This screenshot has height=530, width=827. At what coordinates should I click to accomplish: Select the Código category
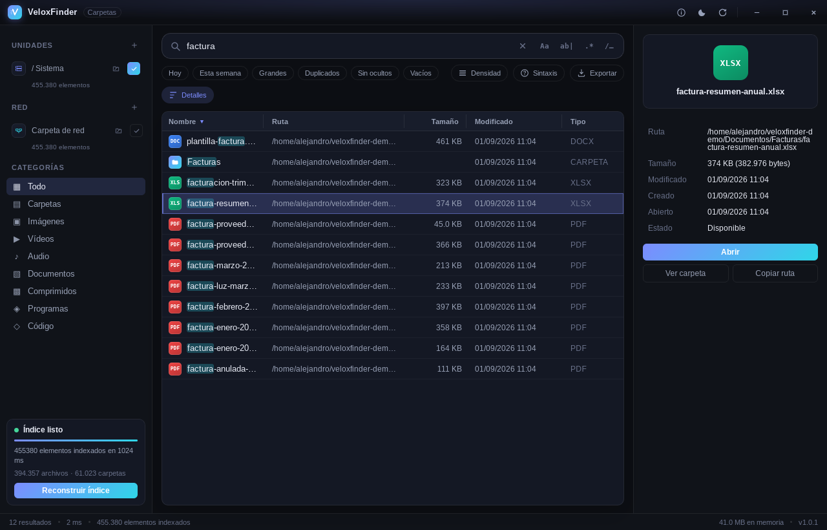[76, 326]
